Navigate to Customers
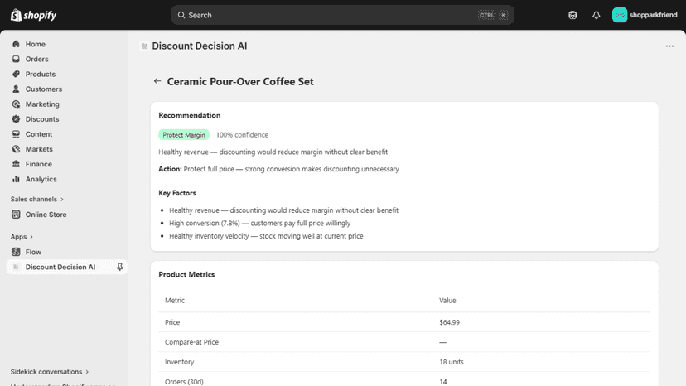 point(44,89)
